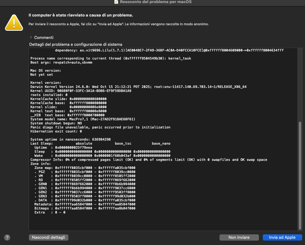Click the Bitmaps zone row
The image size is (305, 245).
pyautogui.click(x=85, y=208)
